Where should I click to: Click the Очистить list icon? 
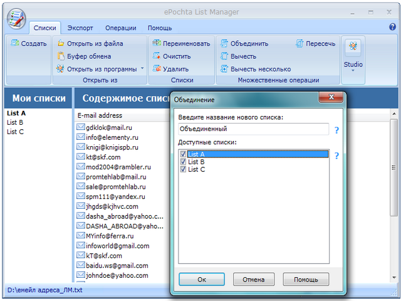(x=157, y=56)
